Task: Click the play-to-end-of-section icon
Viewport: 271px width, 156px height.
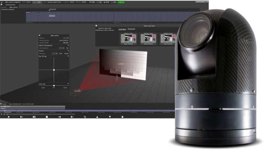Action: pyautogui.click(x=21, y=117)
